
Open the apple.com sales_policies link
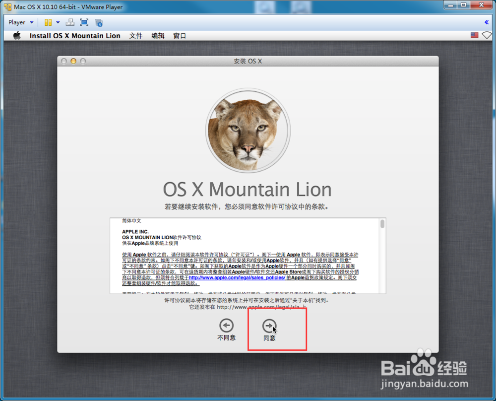tap(237, 277)
